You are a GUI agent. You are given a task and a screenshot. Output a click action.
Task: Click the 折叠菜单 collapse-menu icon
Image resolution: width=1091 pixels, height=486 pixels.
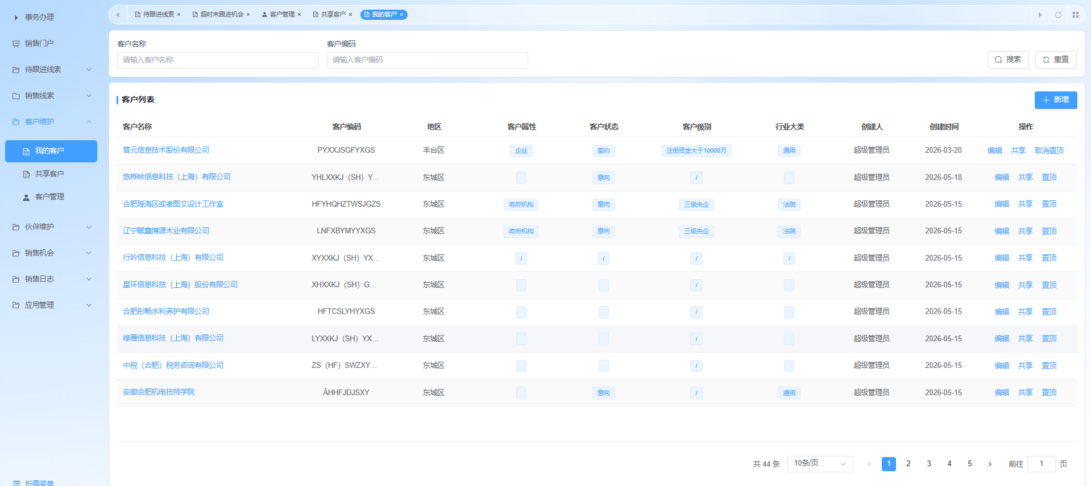(x=16, y=483)
